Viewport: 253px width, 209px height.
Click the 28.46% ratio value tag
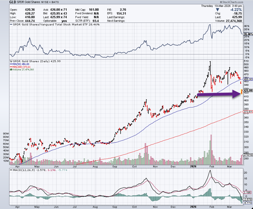[x=248, y=34]
